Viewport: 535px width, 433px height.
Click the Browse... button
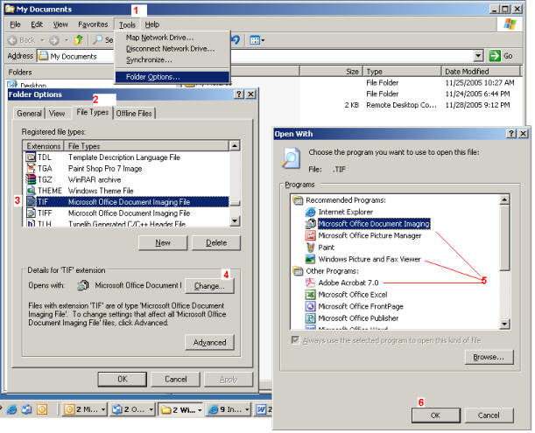click(489, 357)
